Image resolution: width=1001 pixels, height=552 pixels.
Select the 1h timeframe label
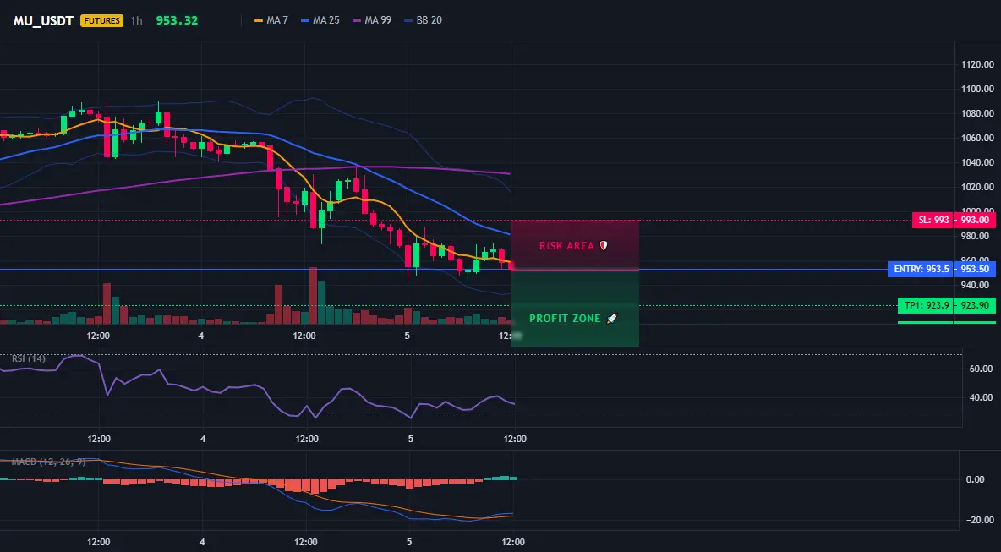pos(137,20)
